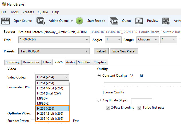Click the Open Source label
The height and width of the screenshot is (124, 181).
[x=23, y=21]
